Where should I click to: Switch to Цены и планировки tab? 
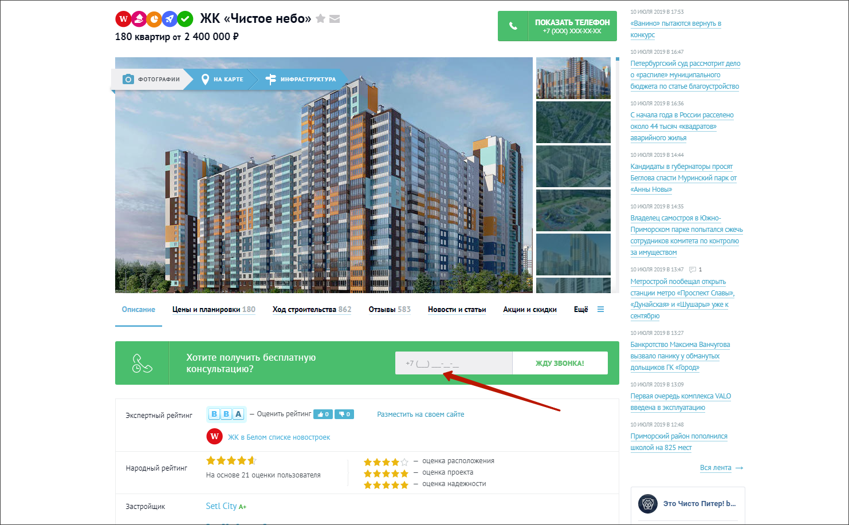(x=214, y=309)
